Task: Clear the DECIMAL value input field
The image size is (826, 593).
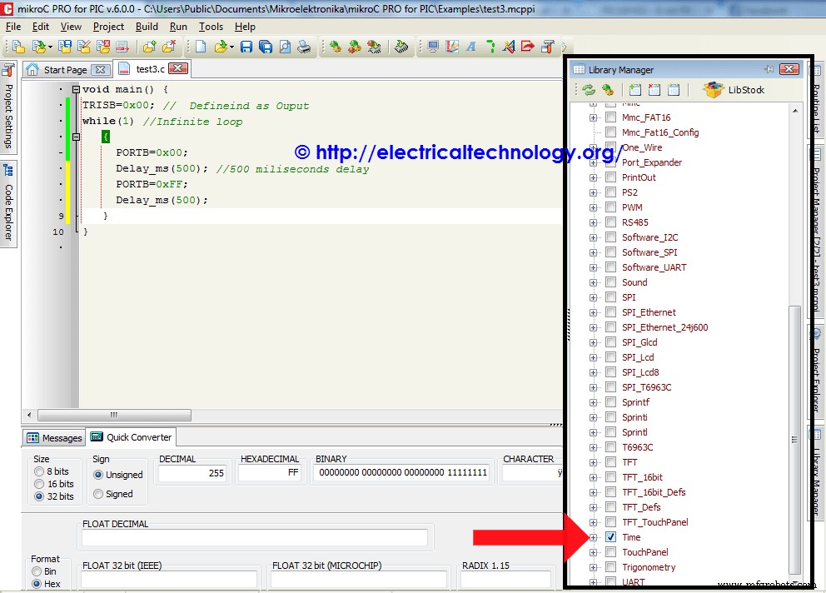Action: (192, 472)
